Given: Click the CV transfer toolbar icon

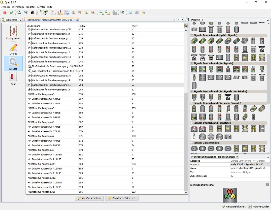Looking at the screenshot, I should pos(19,12).
